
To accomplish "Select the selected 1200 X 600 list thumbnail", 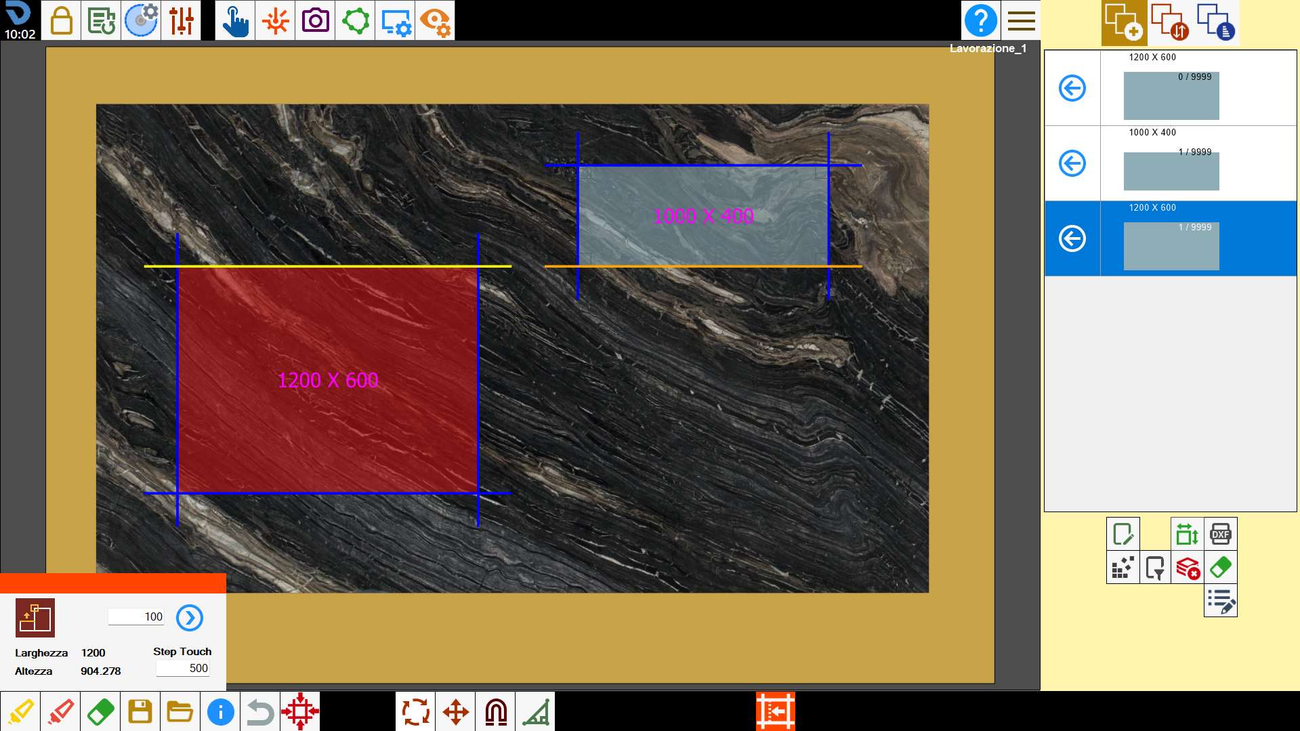I will [x=1171, y=246].
